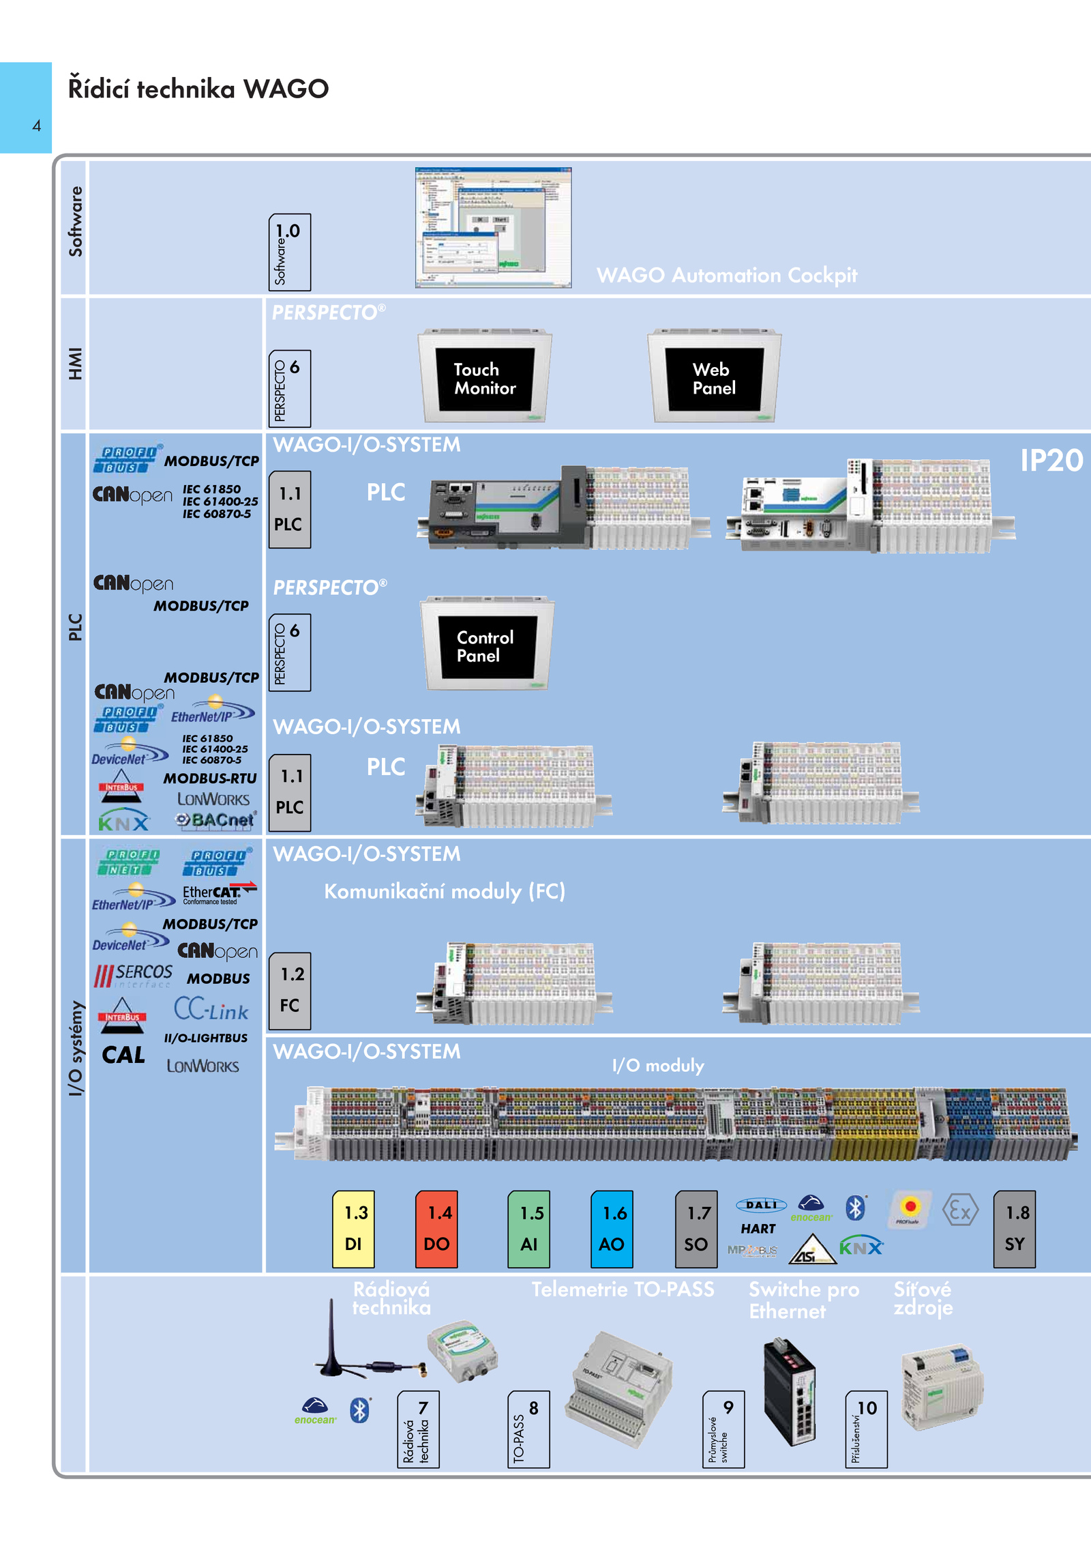The image size is (1091, 1544).
Task: Click the 'Telemetrie TO-PASS' heading
Action: click(x=623, y=1289)
